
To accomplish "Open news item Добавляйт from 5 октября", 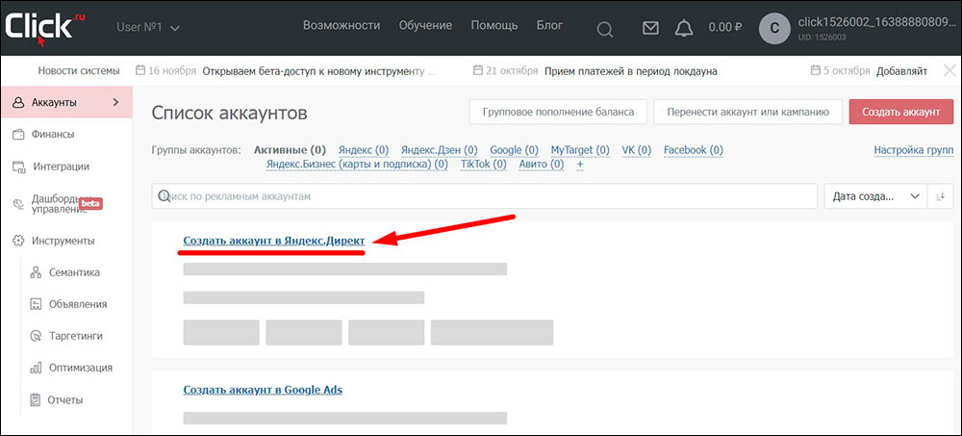I will coord(902,71).
